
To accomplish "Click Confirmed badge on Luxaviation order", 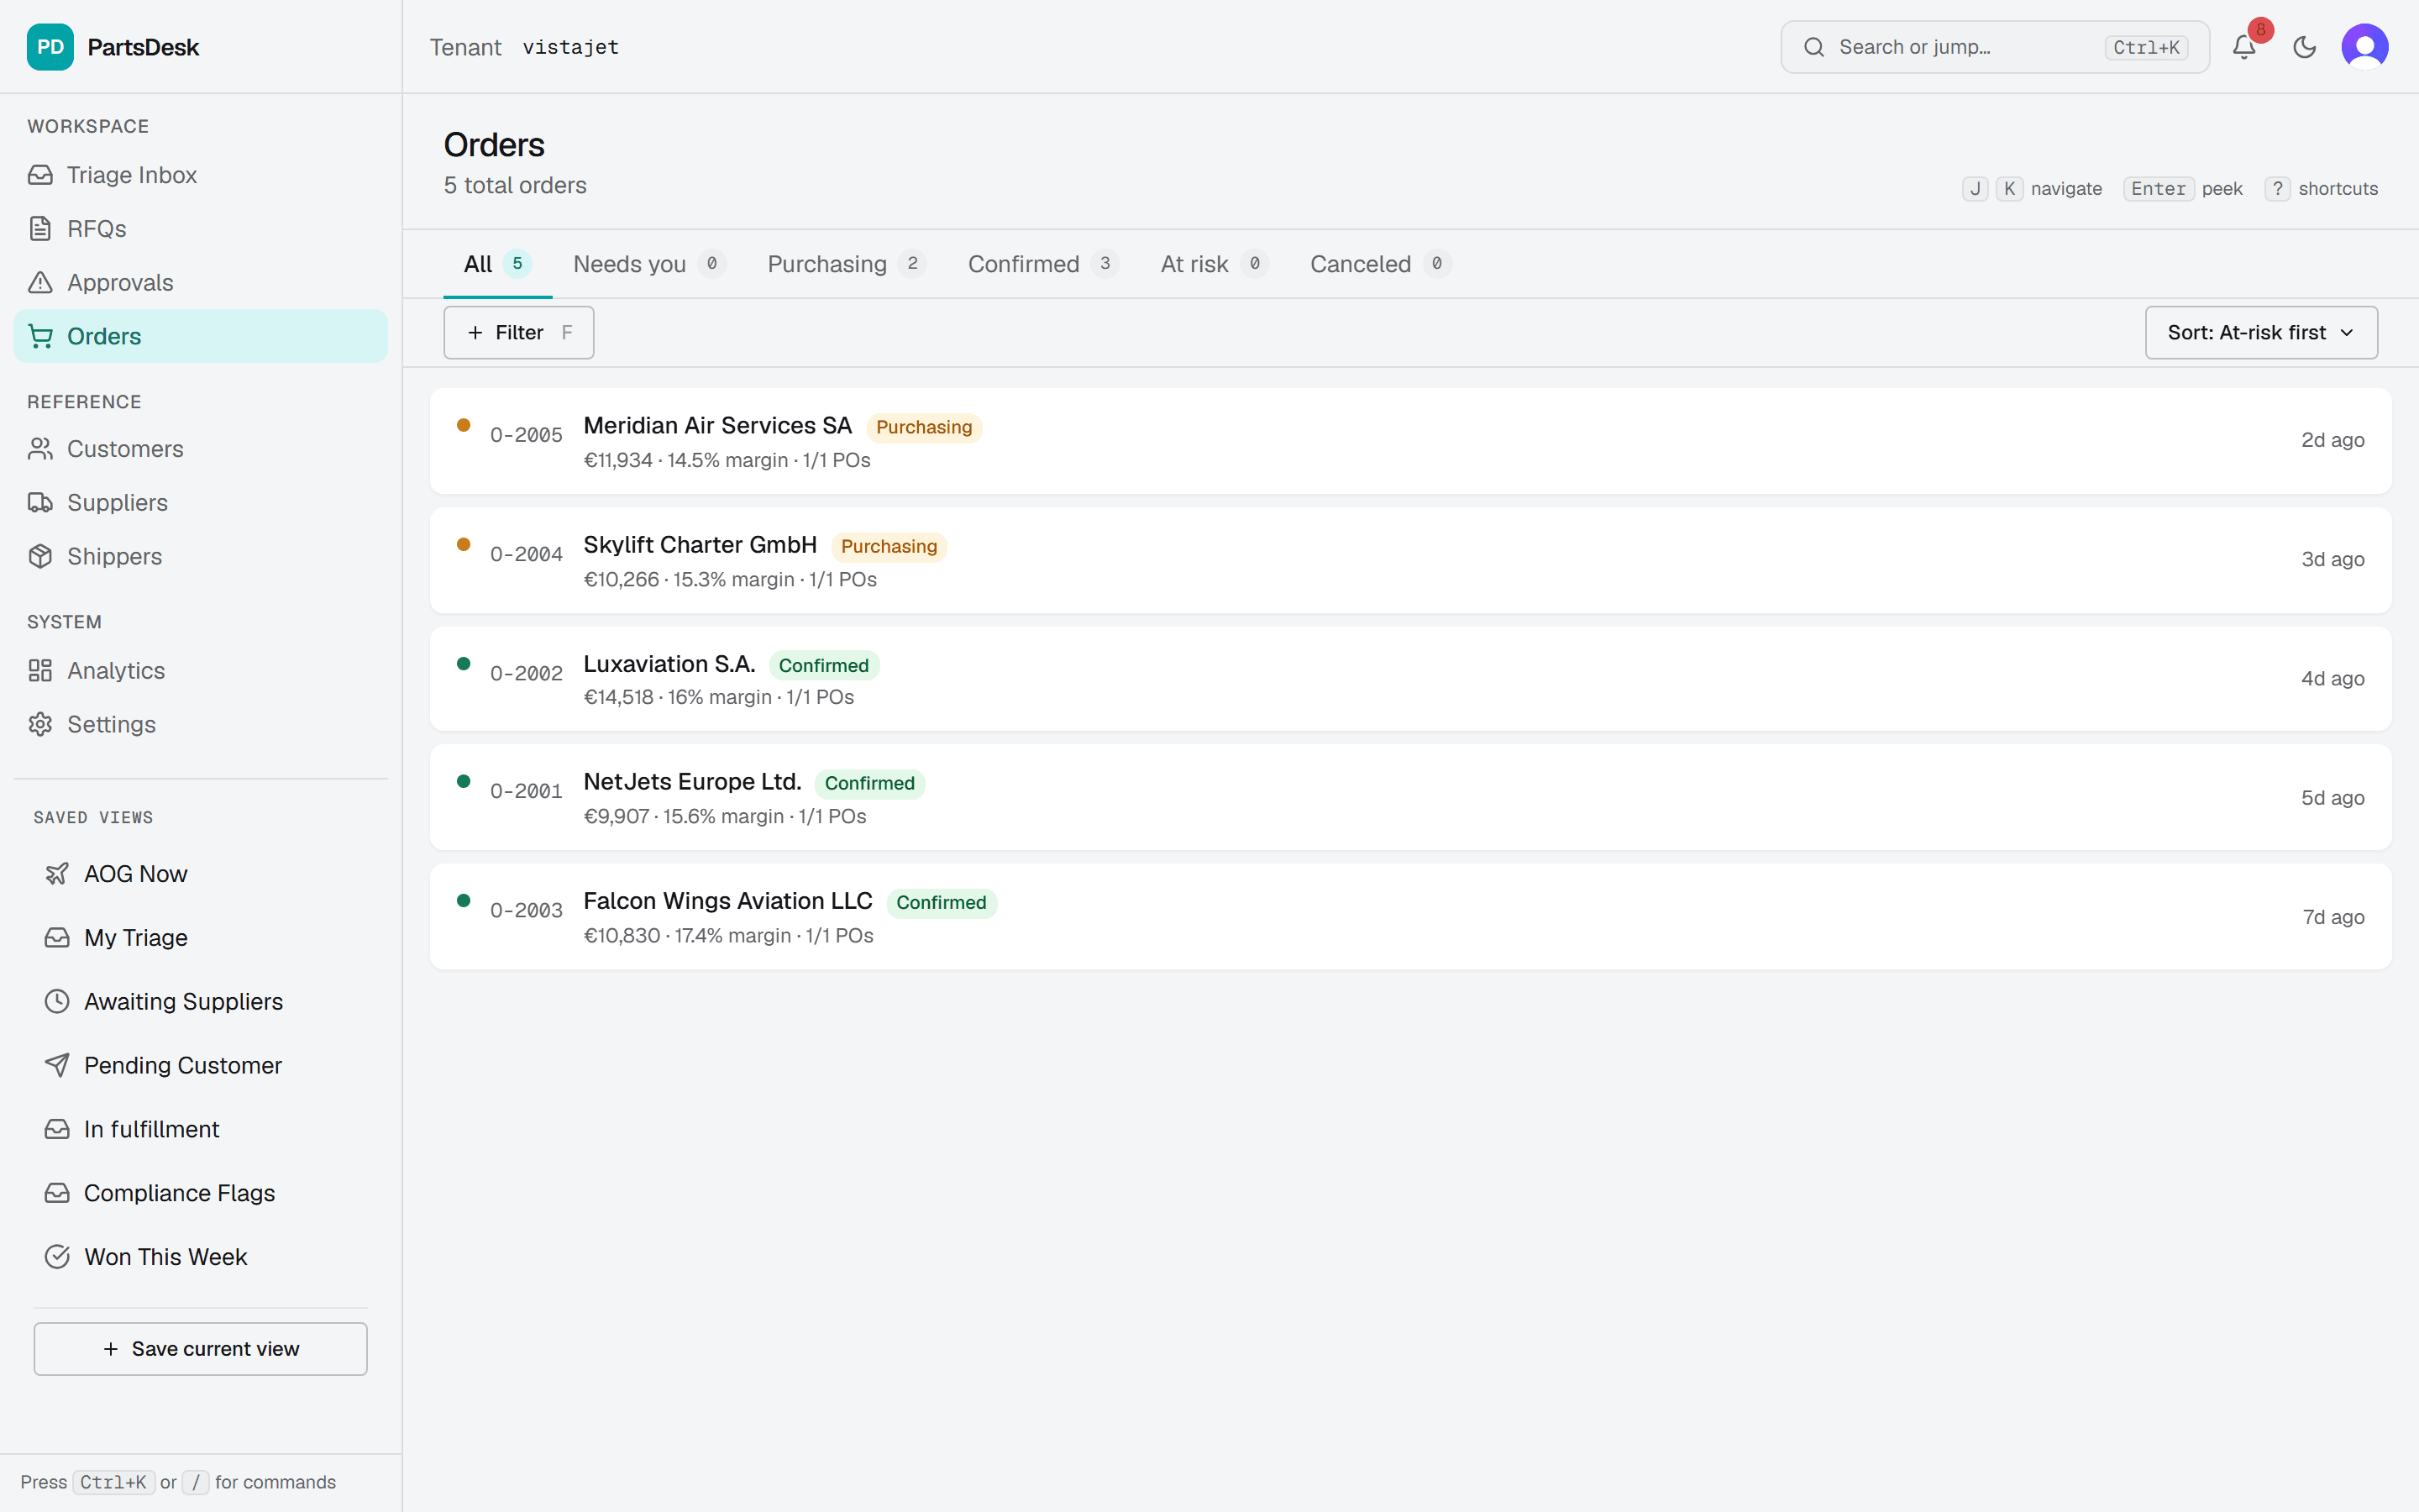I will (x=824, y=666).
